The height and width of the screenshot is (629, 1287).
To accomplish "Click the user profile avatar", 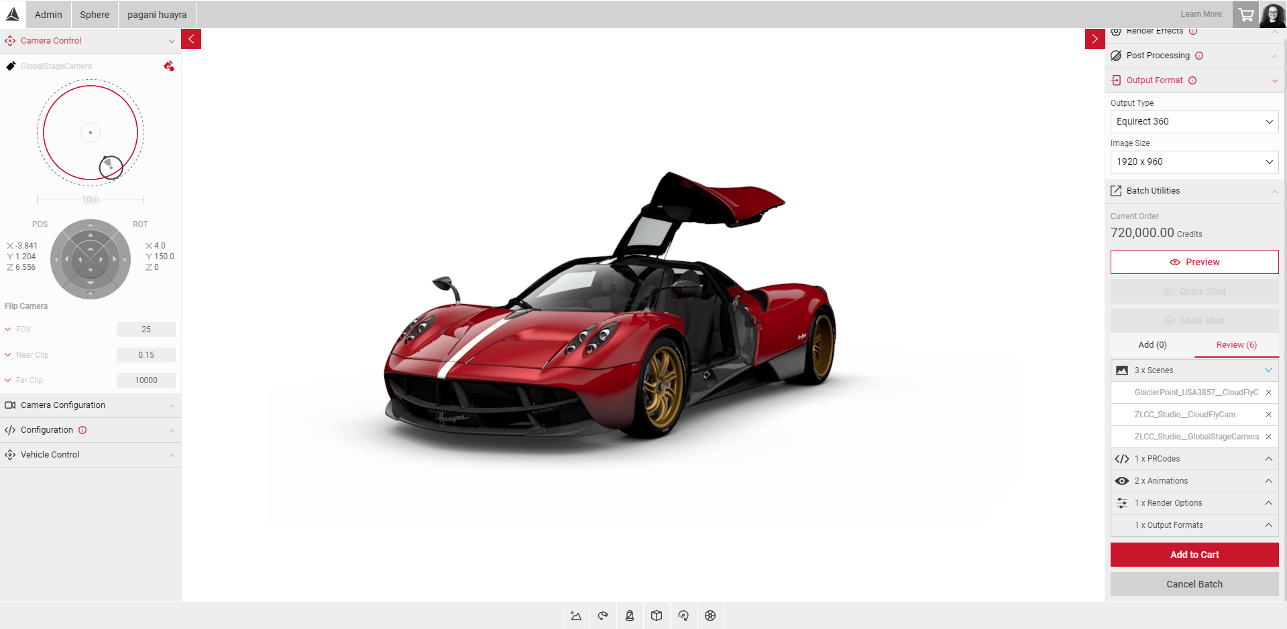I will 1272,15.
